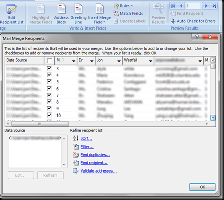Image resolution: width=224 pixels, height=200 pixels.
Task: Select the data source file entry
Action: 35,138
